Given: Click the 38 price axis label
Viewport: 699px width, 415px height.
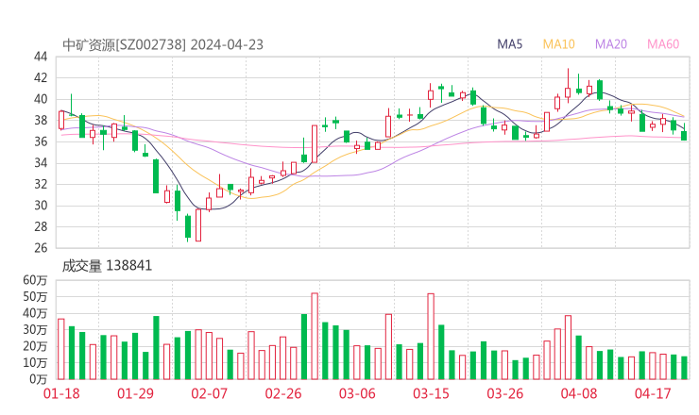Looking at the screenshot, I should coord(41,120).
